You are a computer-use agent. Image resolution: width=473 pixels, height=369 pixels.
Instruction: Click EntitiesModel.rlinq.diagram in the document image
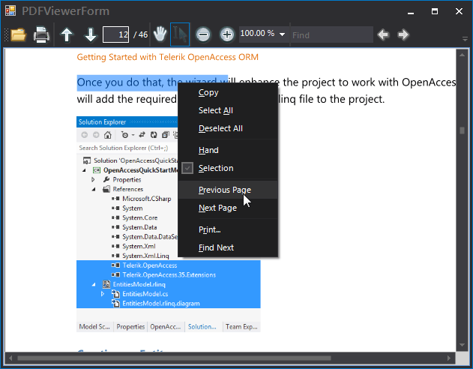(x=160, y=304)
